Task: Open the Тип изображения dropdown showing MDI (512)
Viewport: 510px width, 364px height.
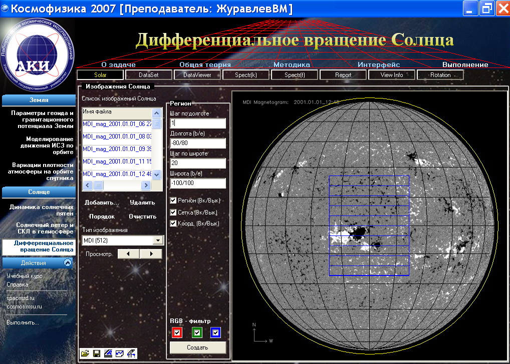Action: point(158,240)
